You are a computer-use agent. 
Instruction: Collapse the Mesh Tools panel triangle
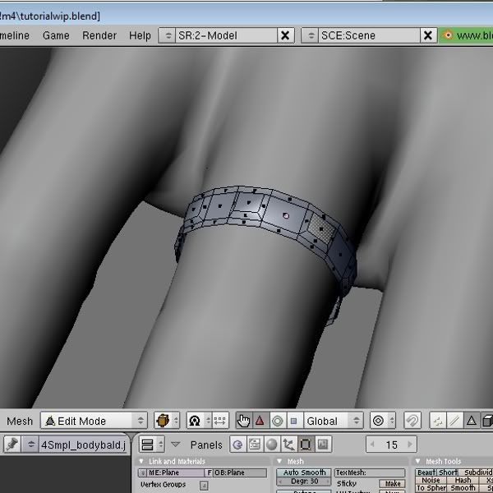click(418, 461)
